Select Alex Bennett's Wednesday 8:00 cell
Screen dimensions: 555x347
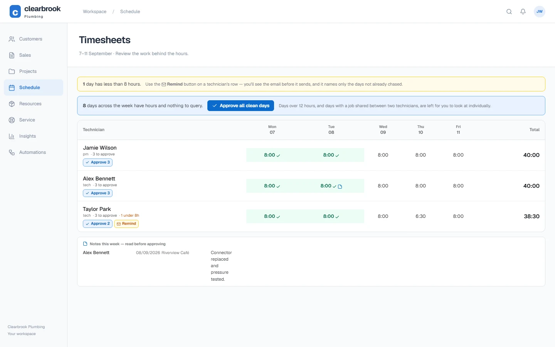[x=383, y=186]
